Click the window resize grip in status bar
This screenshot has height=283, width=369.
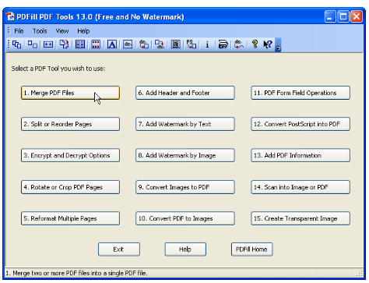pos(360,274)
